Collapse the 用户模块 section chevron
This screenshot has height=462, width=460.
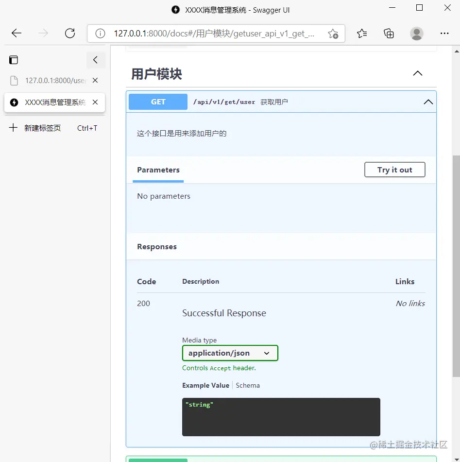pos(418,73)
